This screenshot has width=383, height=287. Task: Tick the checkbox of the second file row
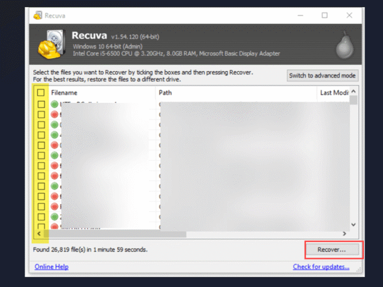pyautogui.click(x=41, y=114)
